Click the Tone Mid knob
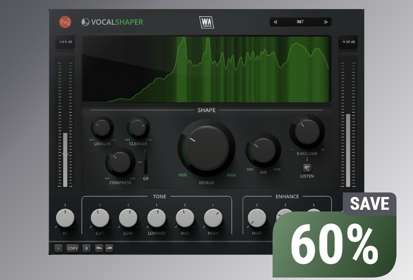The width and height of the screenshot is (413, 280). 185,218
